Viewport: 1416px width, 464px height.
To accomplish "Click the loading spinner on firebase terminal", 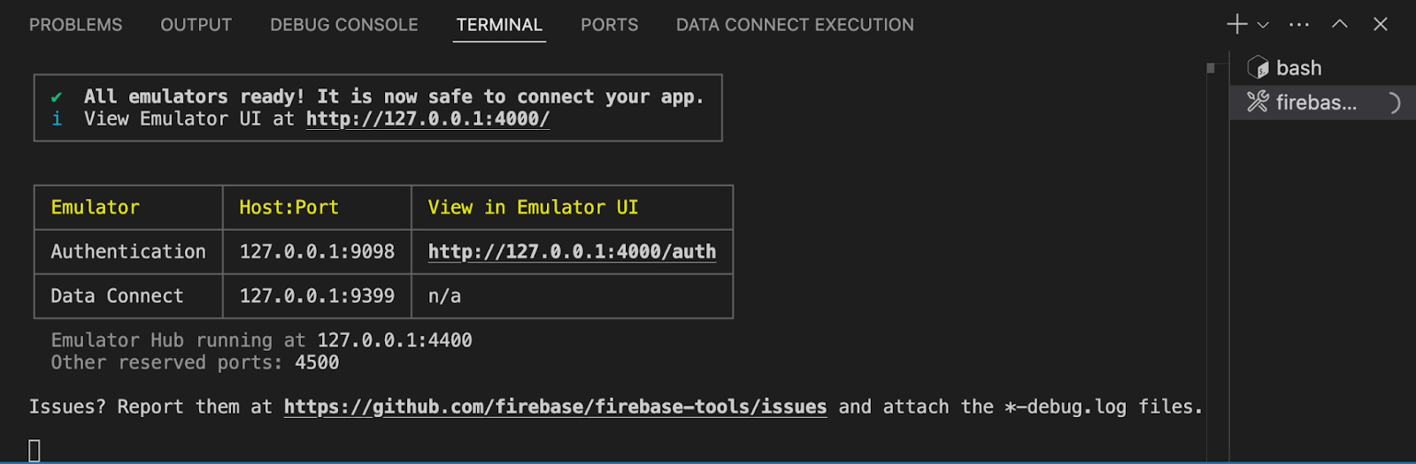I will pyautogui.click(x=1393, y=103).
